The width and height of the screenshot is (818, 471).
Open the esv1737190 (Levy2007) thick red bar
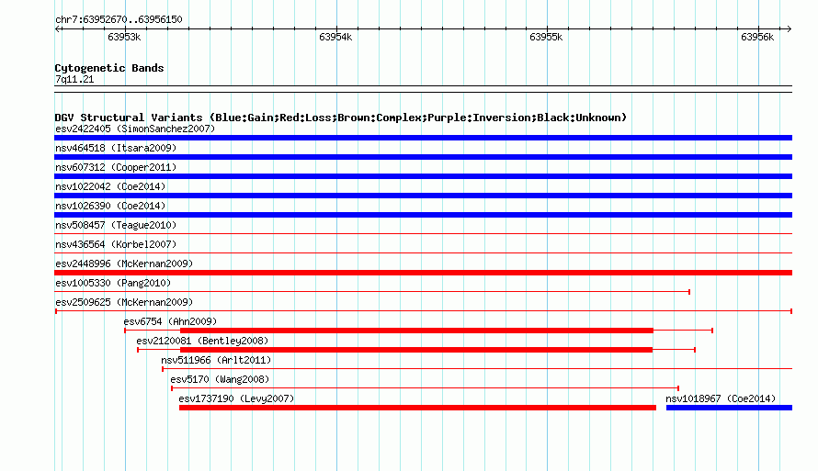(x=417, y=408)
